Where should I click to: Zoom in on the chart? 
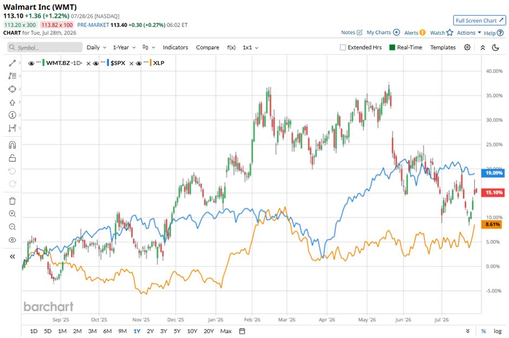tap(12, 214)
